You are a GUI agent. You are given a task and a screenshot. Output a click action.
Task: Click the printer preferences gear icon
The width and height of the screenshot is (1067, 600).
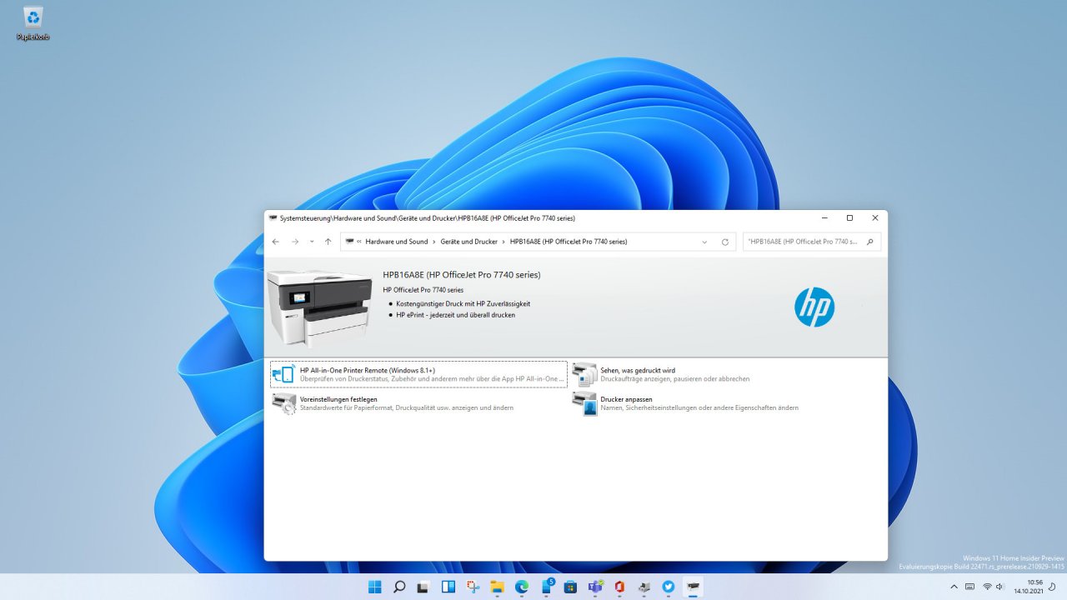tap(284, 403)
